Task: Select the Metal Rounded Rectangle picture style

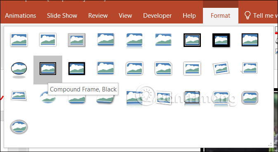Action: pyautogui.click(x=250, y=98)
